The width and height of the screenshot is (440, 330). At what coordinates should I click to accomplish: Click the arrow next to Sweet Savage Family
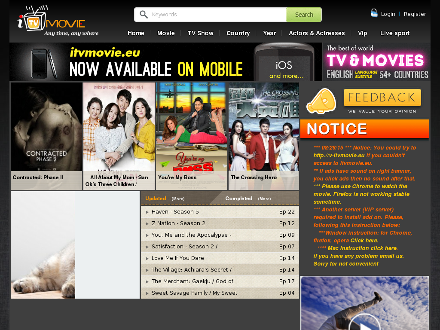[x=147, y=293]
